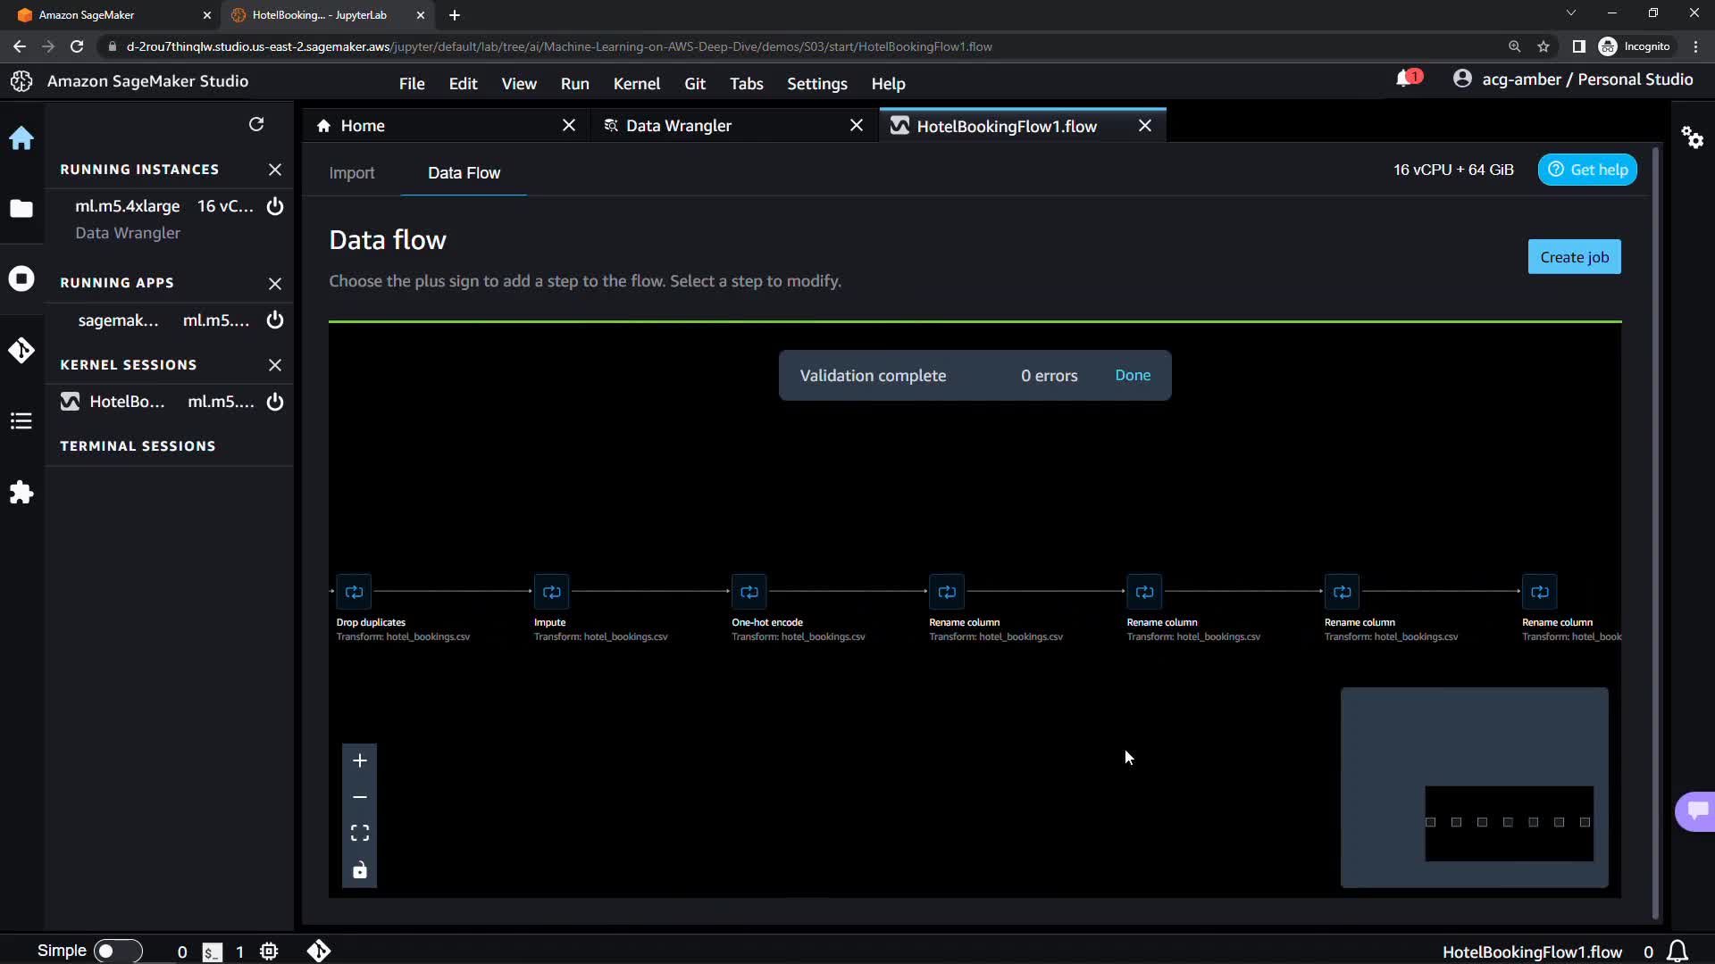Open the Git sidebar panel icon
This screenshot has width=1715, height=964.
click(x=21, y=351)
